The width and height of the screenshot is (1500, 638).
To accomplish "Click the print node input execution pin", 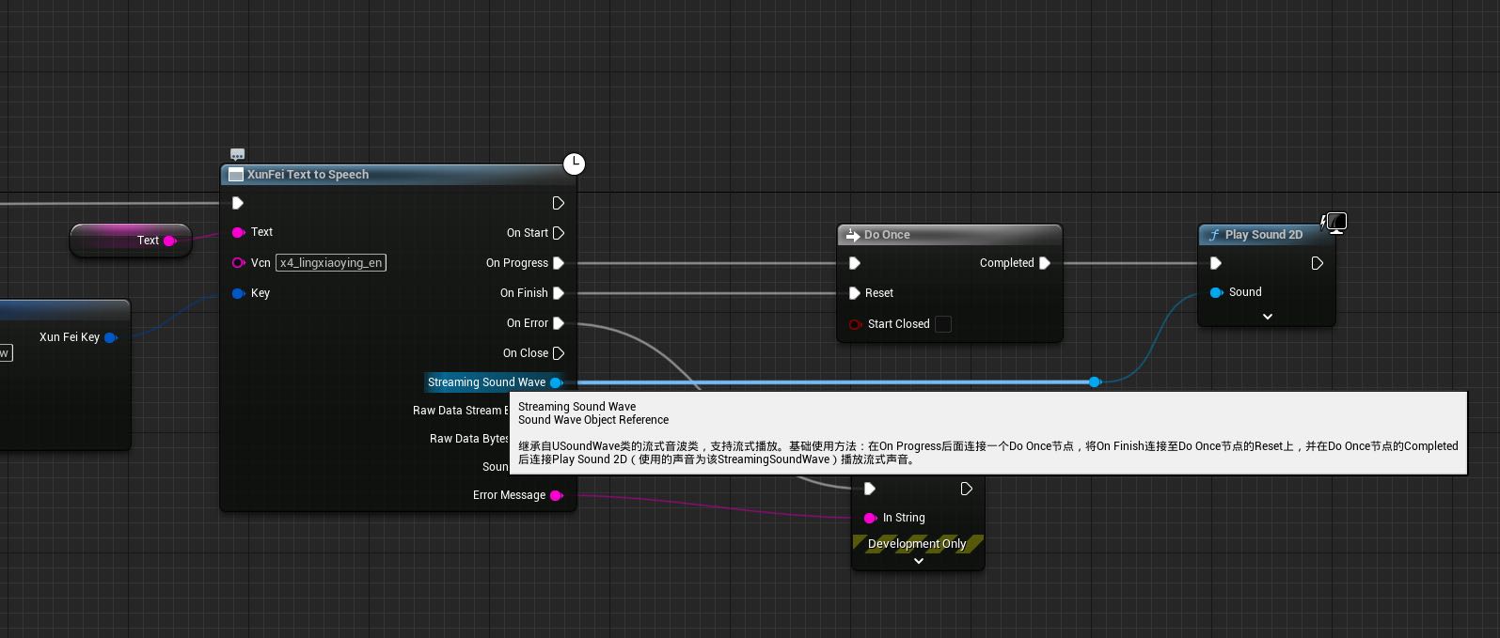I will coord(870,489).
